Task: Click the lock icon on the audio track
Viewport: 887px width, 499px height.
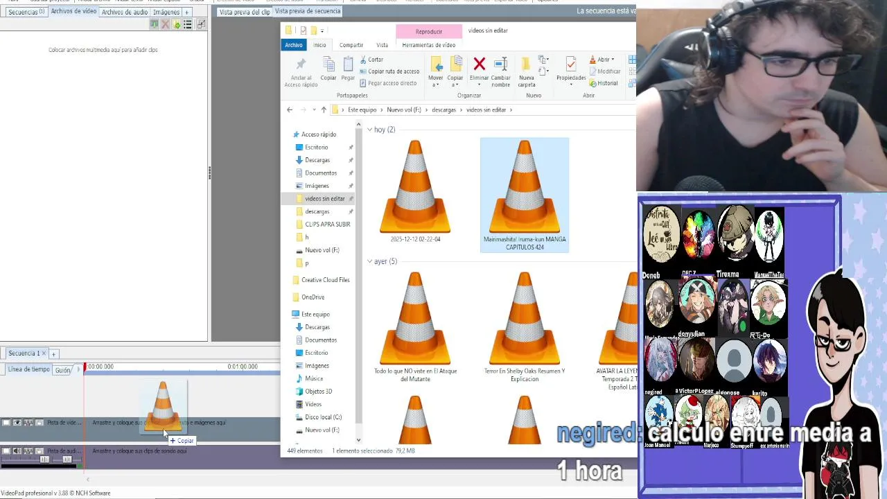Action: point(39,451)
